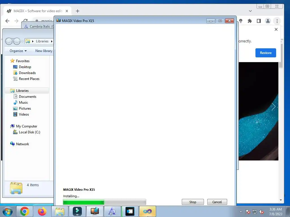This screenshot has width=290, height=217.
Task: Click the Cambria Italic window title
Action: pyautogui.click(x=41, y=26)
